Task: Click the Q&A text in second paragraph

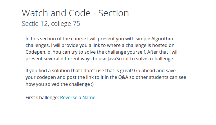Action: 123,77
